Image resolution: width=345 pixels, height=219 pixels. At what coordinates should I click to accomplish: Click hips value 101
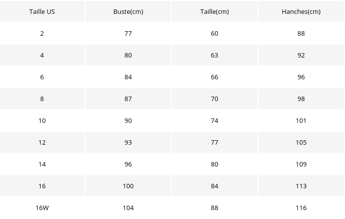coord(301,121)
